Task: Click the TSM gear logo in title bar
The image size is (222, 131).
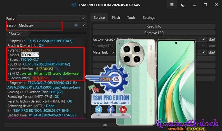Action: [74, 5]
